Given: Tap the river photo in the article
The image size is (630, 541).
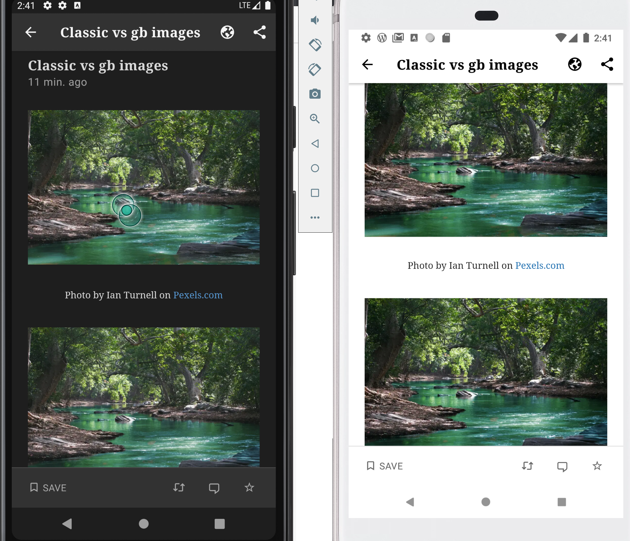Looking at the screenshot, I should tap(143, 187).
